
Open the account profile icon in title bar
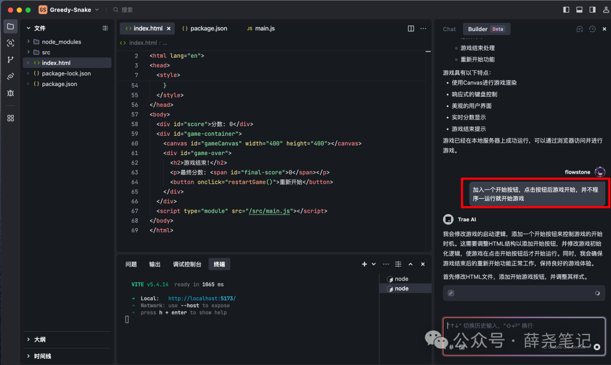point(606,10)
